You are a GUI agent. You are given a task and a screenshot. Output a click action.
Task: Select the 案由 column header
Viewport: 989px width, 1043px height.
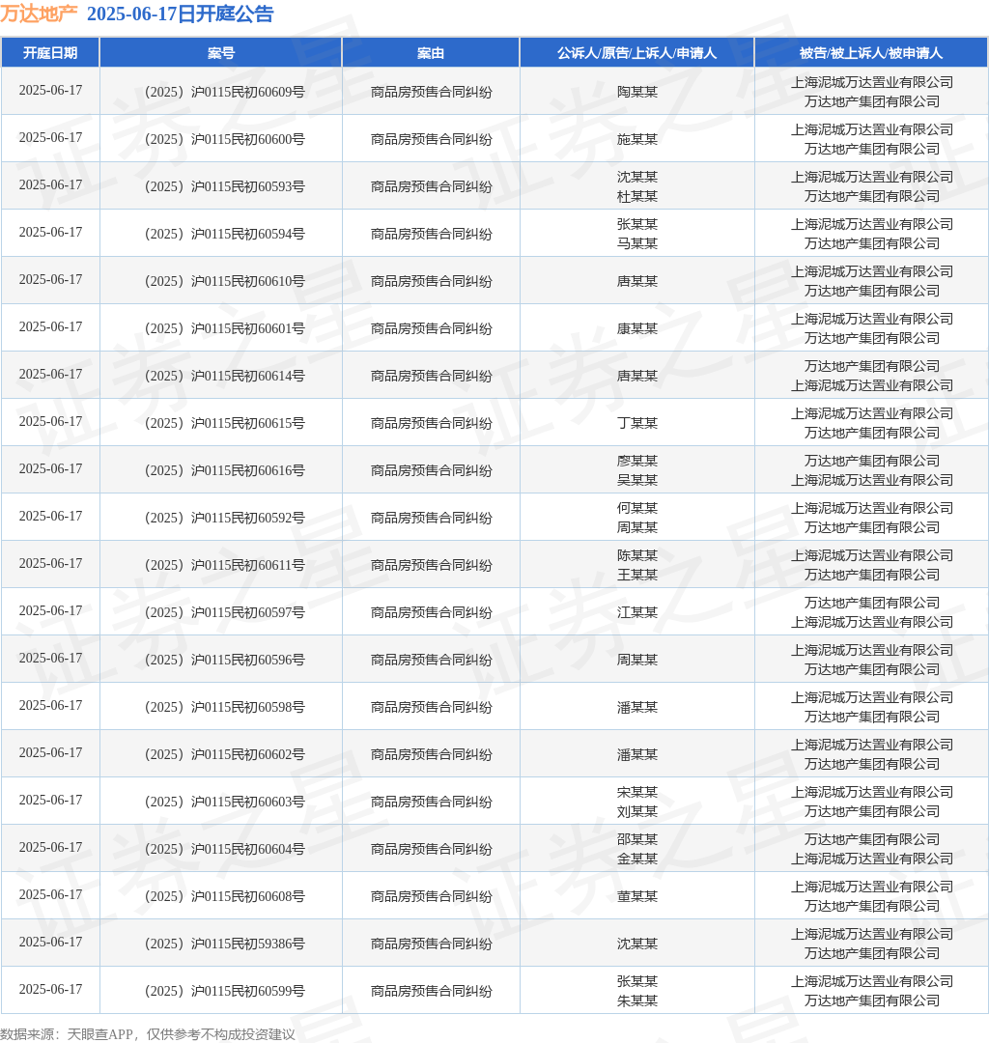tap(431, 52)
